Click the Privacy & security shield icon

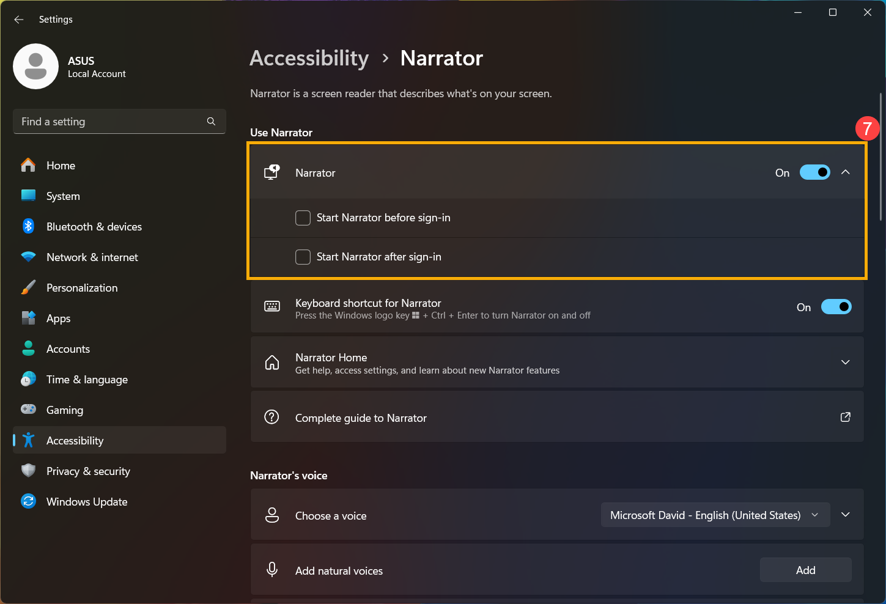pyautogui.click(x=28, y=471)
